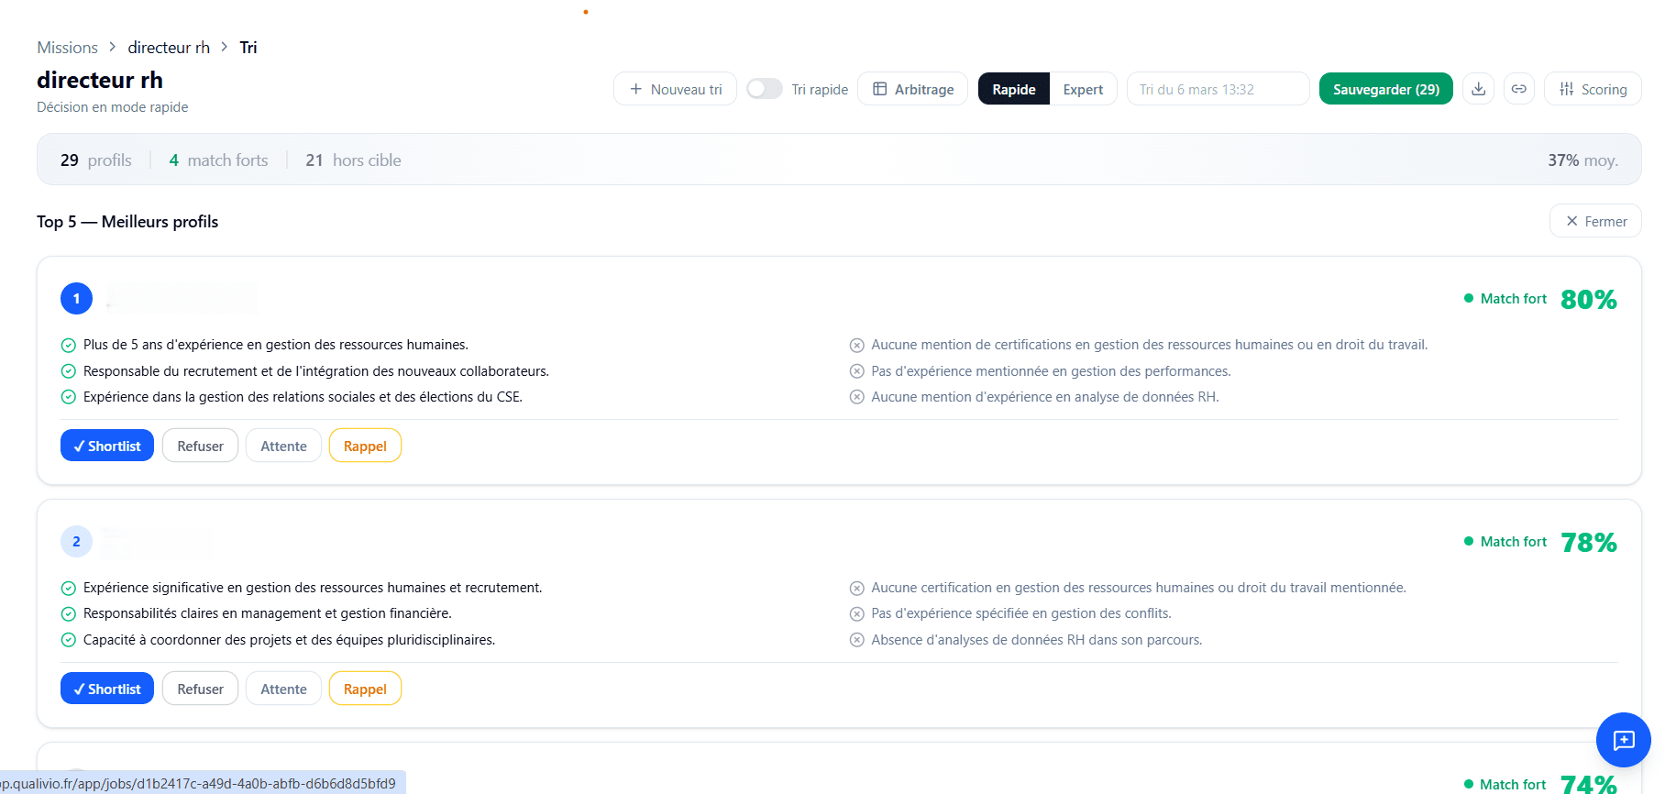Click rank badge number 1

(76, 298)
